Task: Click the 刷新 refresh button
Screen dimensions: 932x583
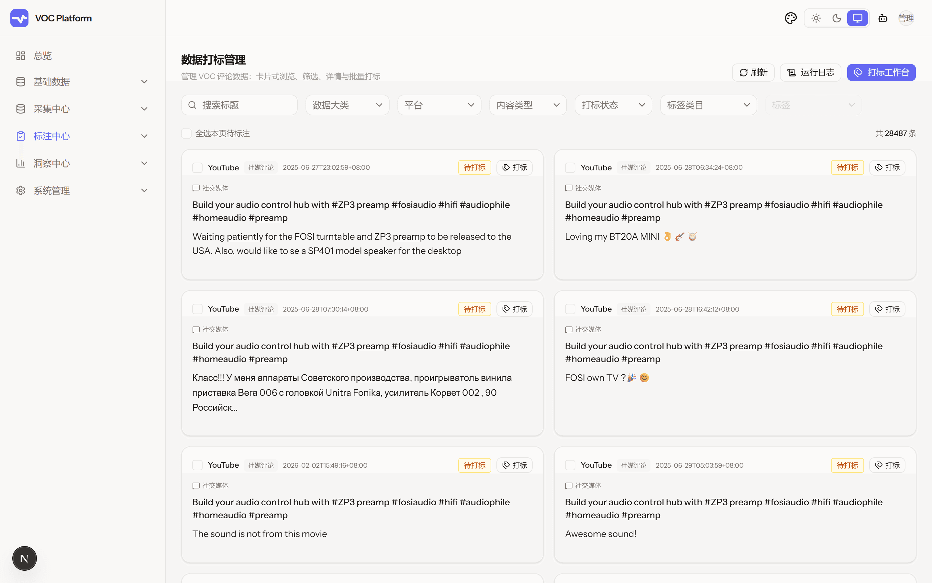Action: point(753,73)
